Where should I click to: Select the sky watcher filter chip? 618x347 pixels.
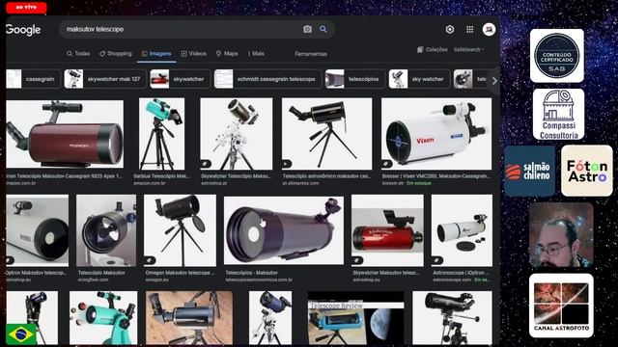(x=419, y=79)
